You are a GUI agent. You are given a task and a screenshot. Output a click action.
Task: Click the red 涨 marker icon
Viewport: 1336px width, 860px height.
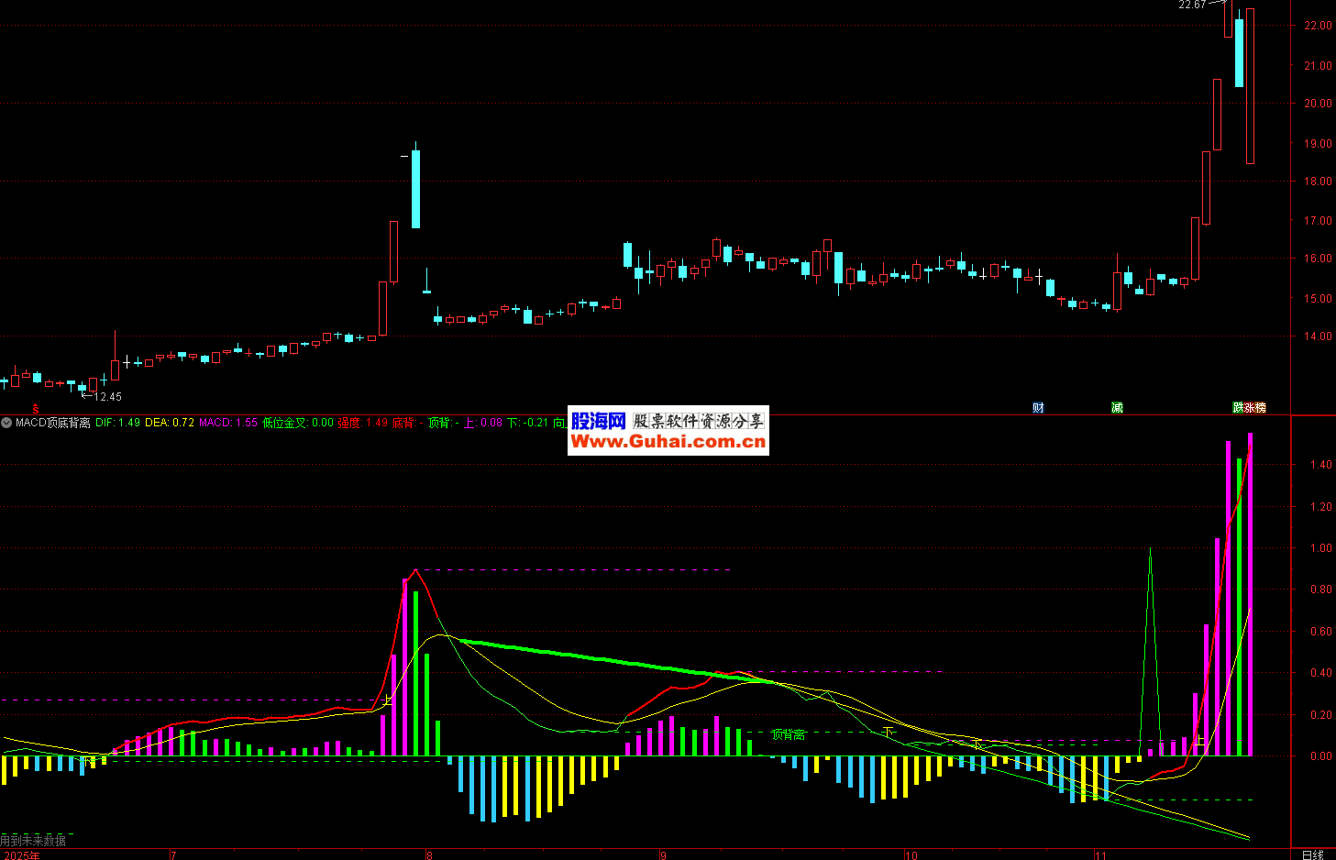pos(1249,408)
